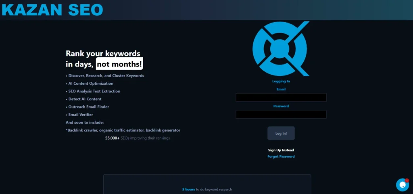
Task: Click 'Discover, Research, and Cluster Keywords' text
Action: [x=106, y=75]
